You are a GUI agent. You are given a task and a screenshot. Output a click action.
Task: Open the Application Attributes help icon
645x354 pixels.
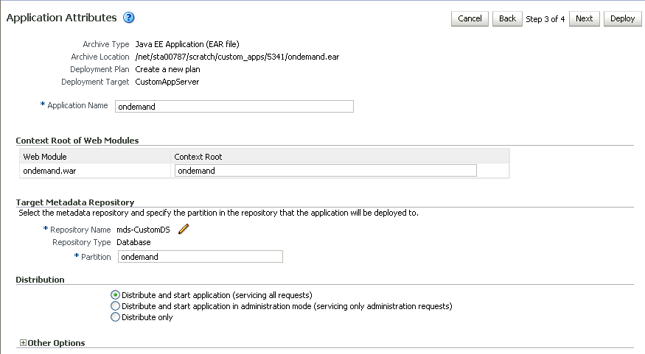128,18
